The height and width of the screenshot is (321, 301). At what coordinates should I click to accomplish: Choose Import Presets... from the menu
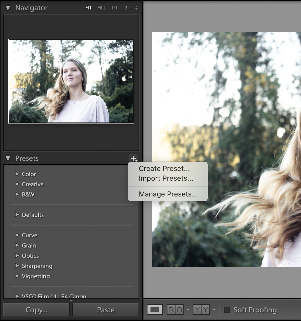click(x=166, y=178)
